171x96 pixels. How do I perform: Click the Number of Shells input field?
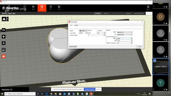click(x=96, y=35)
